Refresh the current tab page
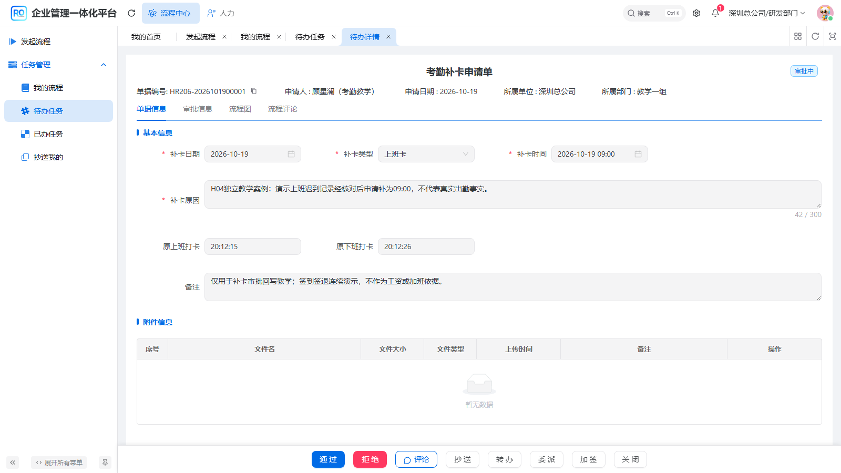Viewport: 841px width, 473px height. [x=815, y=36]
